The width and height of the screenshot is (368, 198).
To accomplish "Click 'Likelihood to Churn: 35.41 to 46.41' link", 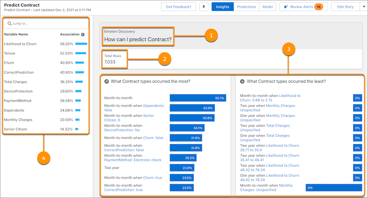I will 283,156.
